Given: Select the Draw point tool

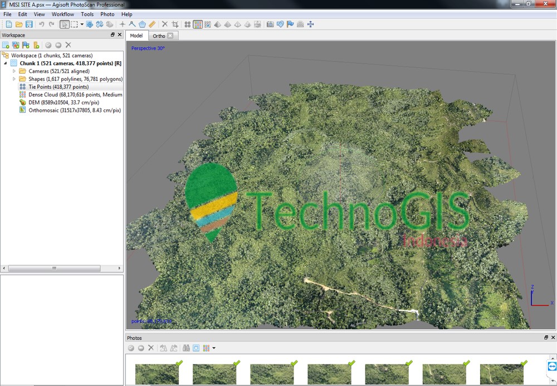Looking at the screenshot, I should click(x=122, y=24).
